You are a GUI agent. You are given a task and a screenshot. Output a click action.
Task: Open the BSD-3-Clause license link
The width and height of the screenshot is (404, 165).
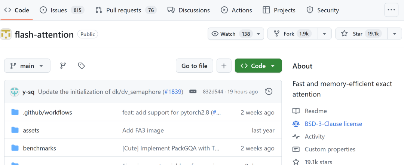pyautogui.click(x=333, y=124)
